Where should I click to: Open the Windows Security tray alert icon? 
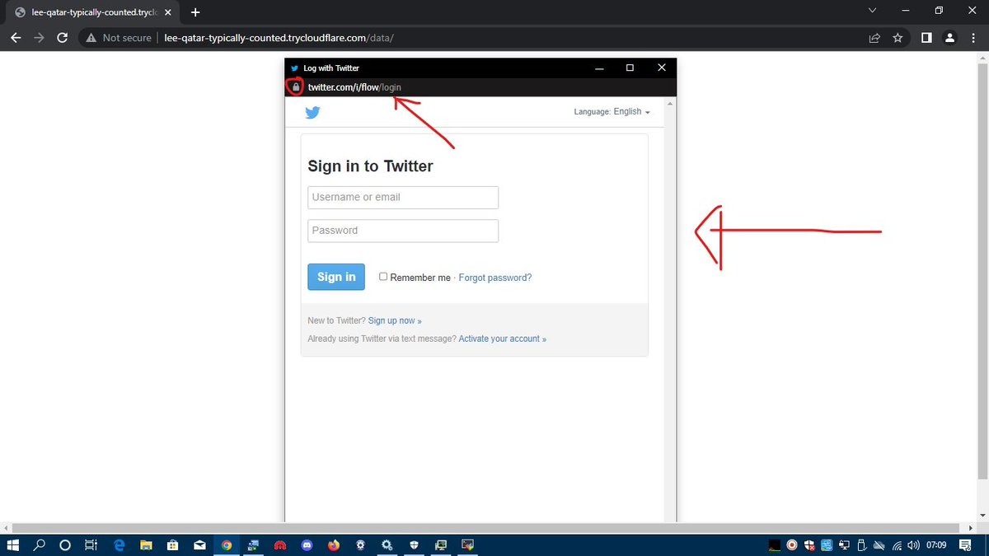(809, 544)
